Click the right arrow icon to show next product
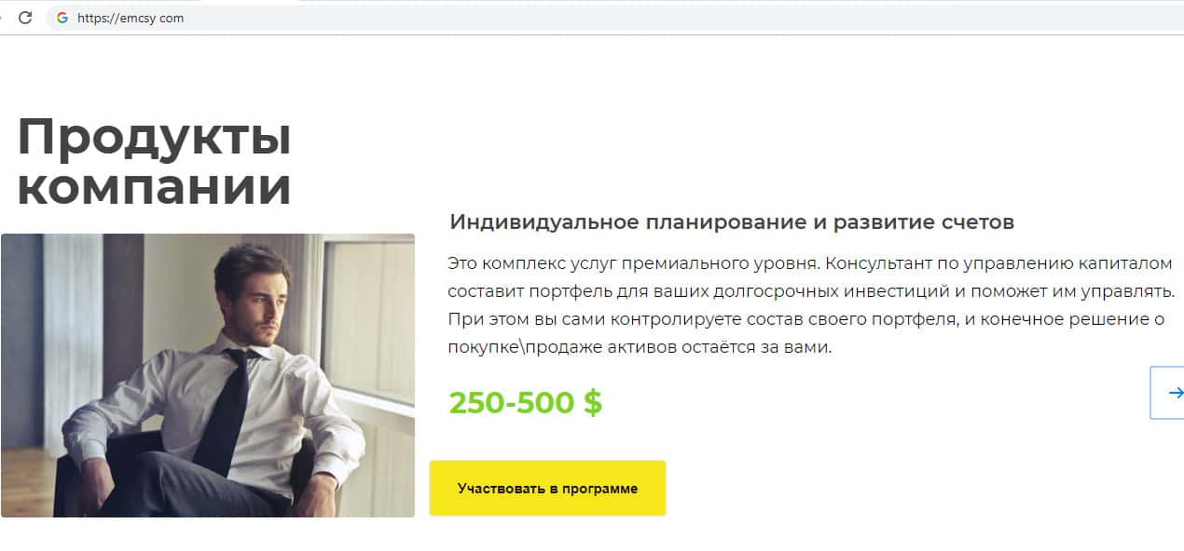The image size is (1184, 551). point(1169,393)
